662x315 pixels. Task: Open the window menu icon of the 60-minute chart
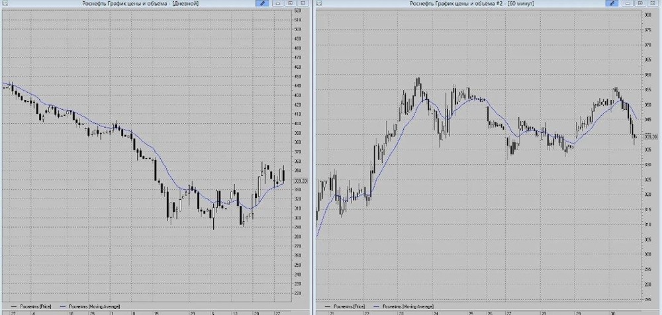319,3
